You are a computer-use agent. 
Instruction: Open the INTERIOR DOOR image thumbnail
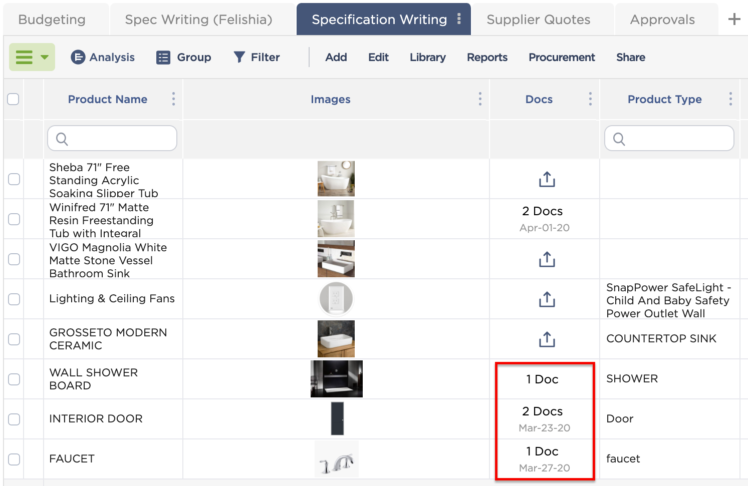coord(337,418)
